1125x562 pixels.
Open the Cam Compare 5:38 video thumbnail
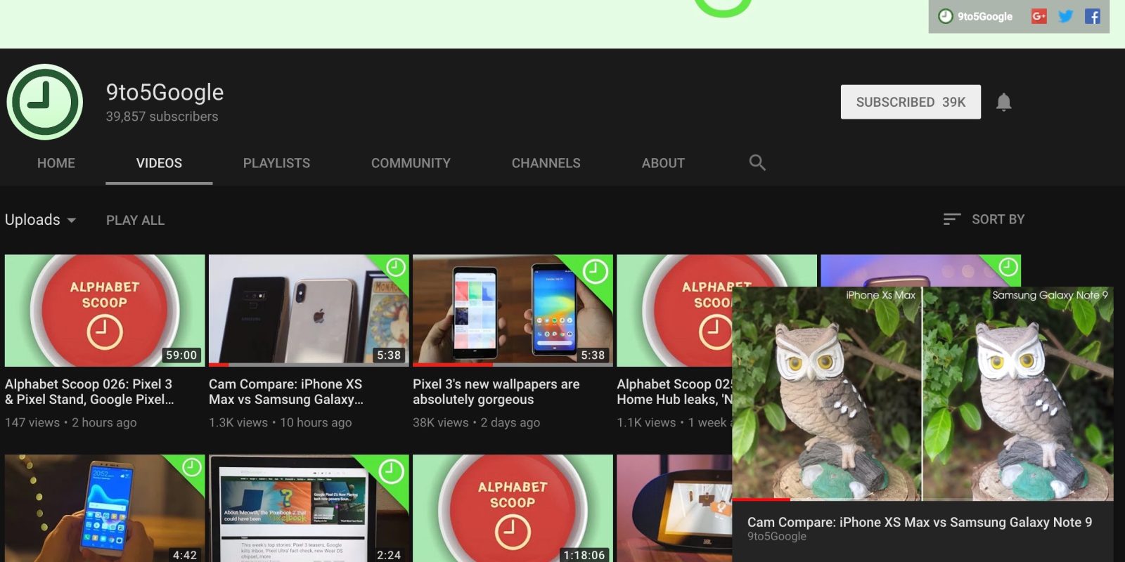(x=309, y=310)
